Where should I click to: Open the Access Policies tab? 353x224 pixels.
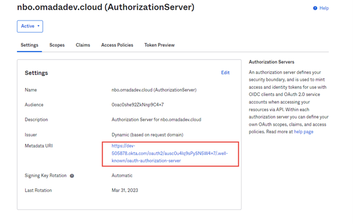(x=117, y=45)
